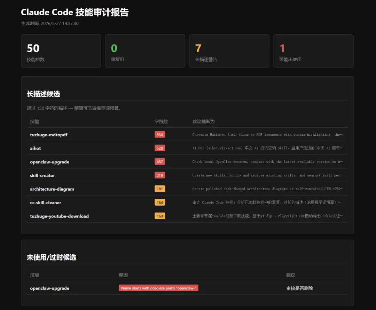Click the 164 character count badge
The width and height of the screenshot is (376, 310).
pos(160,202)
